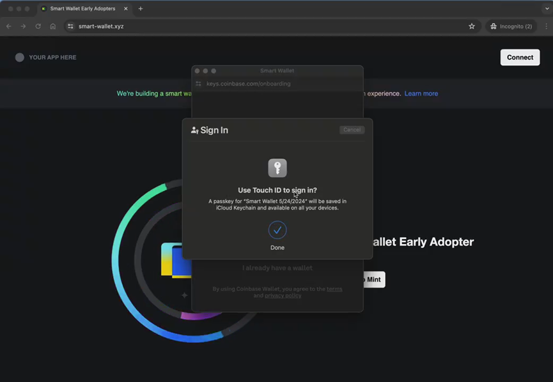Click the keys.coinbase.com/onboarding address in popup
The width and height of the screenshot is (553, 382).
248,84
